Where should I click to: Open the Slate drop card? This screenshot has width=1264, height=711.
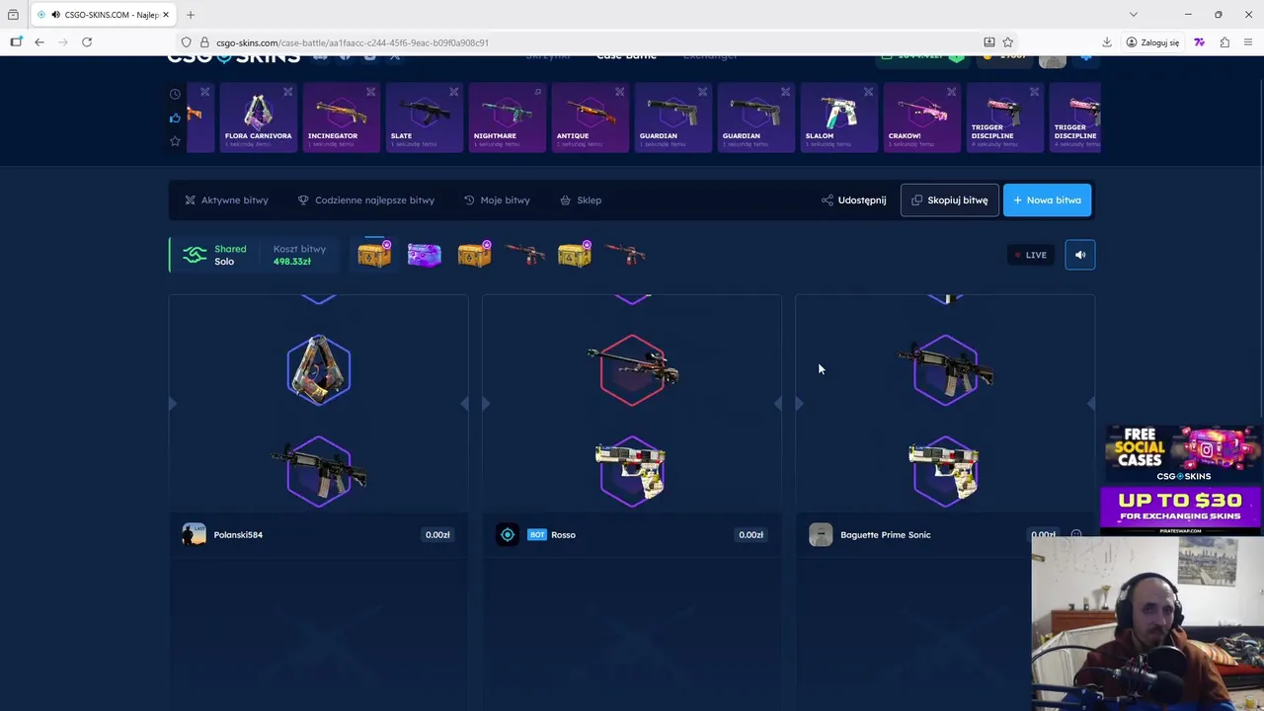(424, 118)
